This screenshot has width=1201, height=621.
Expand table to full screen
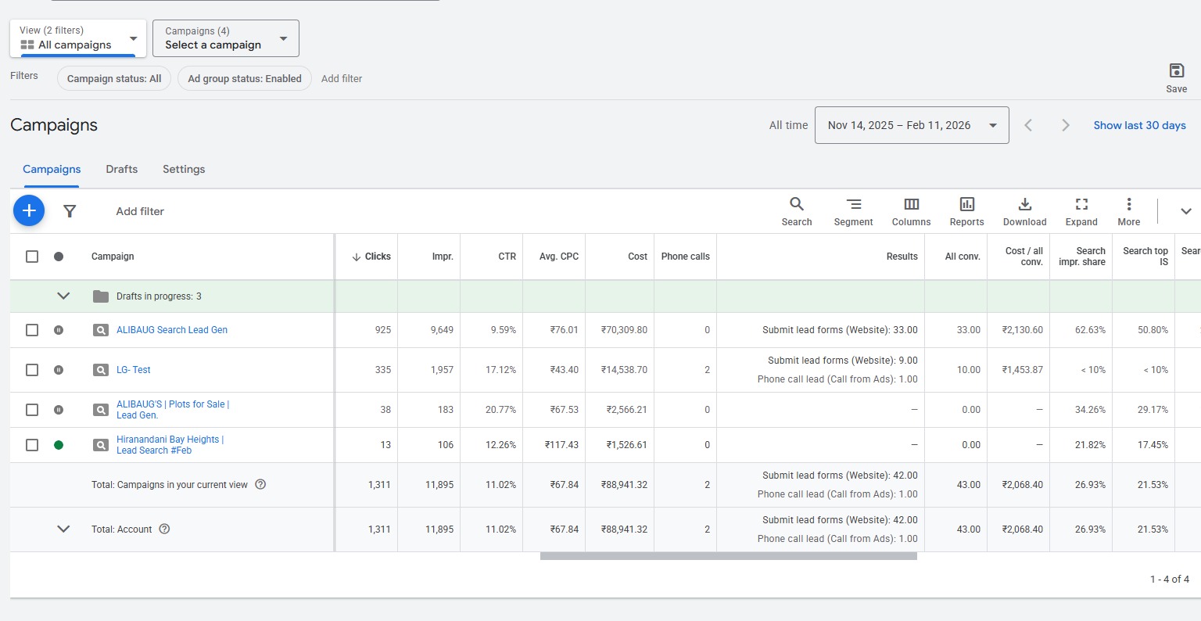point(1081,211)
